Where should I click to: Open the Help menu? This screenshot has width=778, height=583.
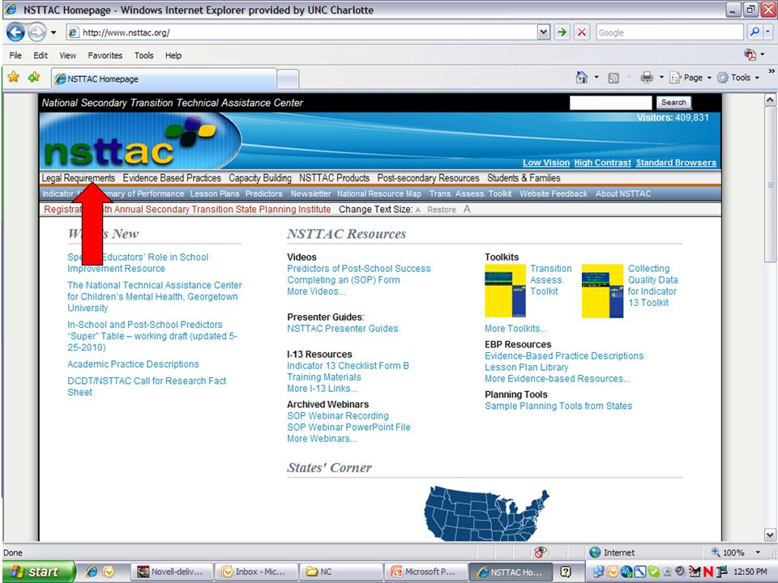pyautogui.click(x=173, y=56)
